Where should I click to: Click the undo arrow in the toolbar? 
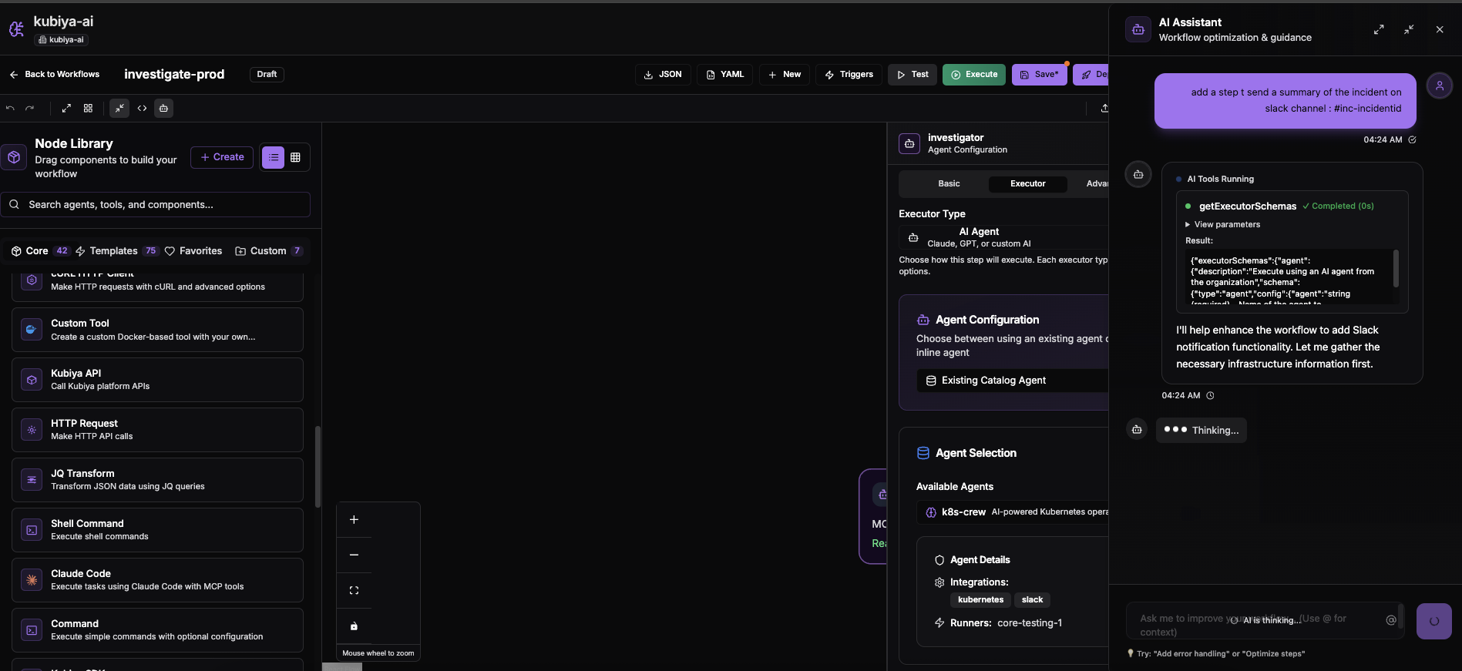pos(10,109)
